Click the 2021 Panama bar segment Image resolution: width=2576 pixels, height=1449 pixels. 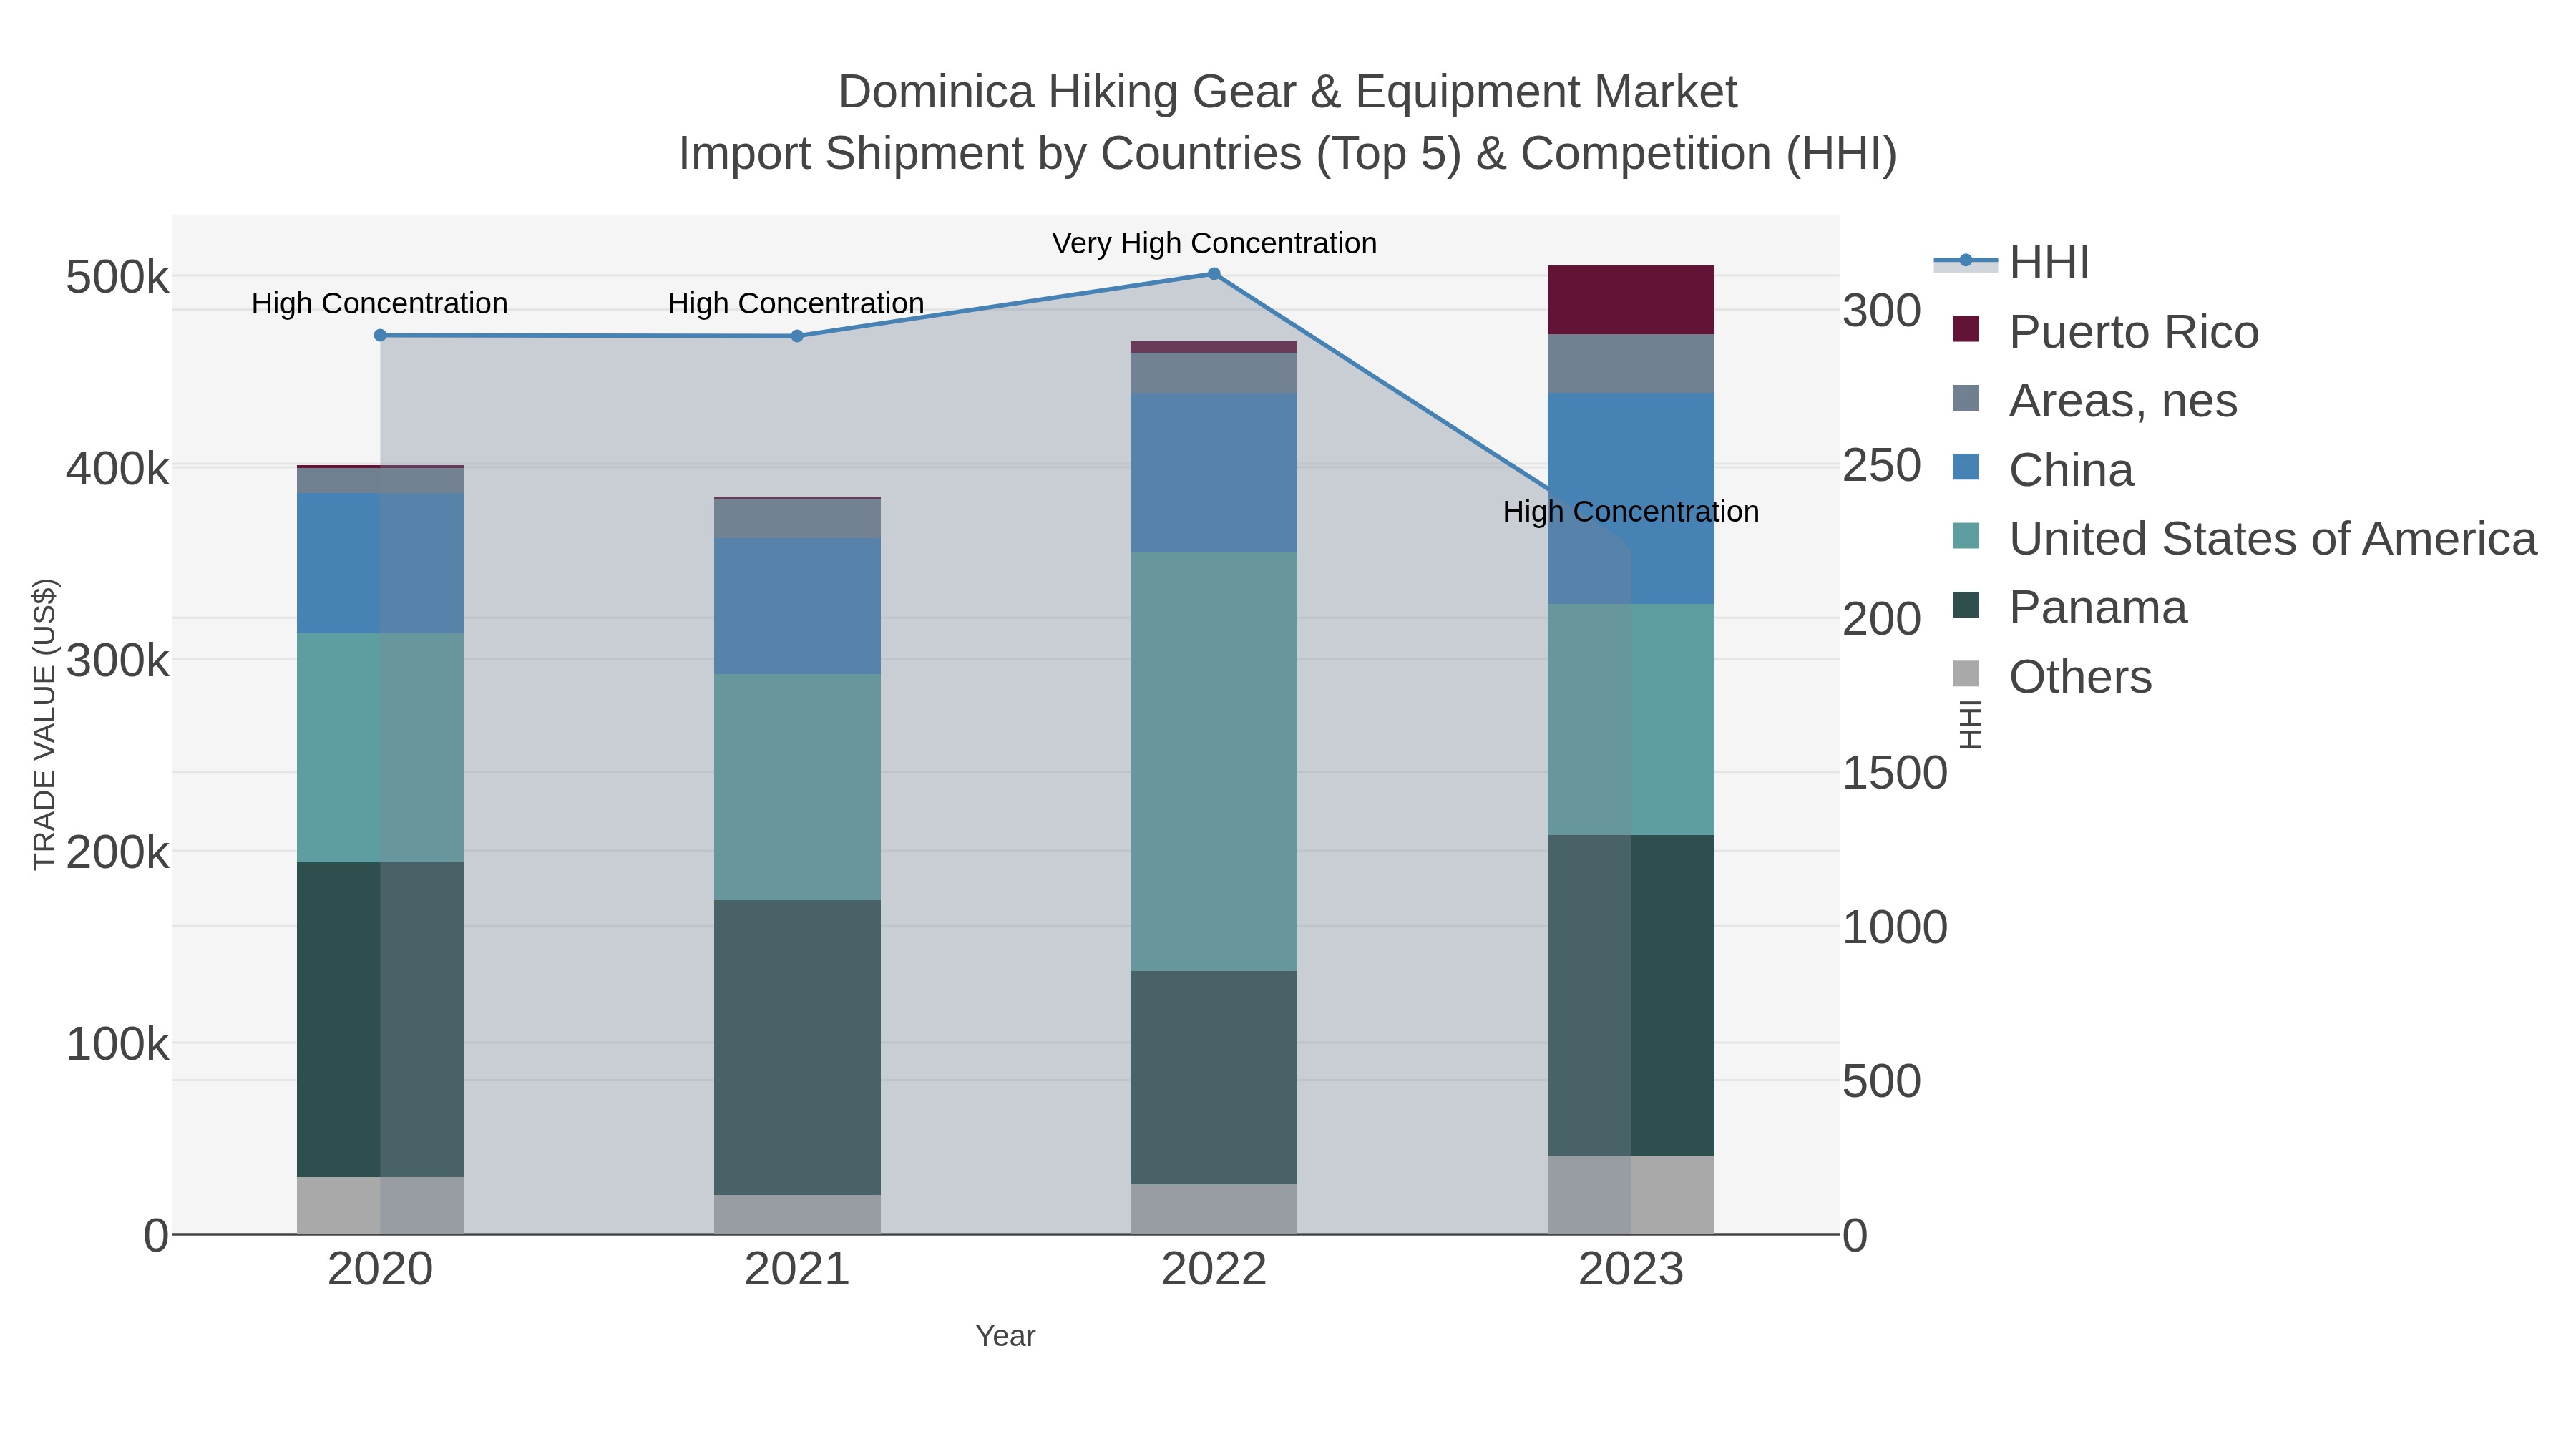[797, 1048]
